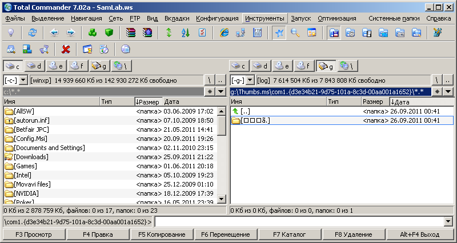
Task: Expand the command line history dropdown
Action: tap(449, 222)
